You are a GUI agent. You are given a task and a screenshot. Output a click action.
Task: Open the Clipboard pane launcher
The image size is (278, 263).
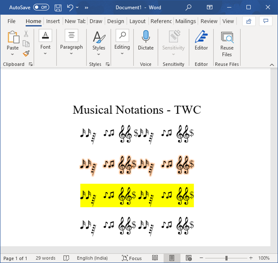click(31, 64)
